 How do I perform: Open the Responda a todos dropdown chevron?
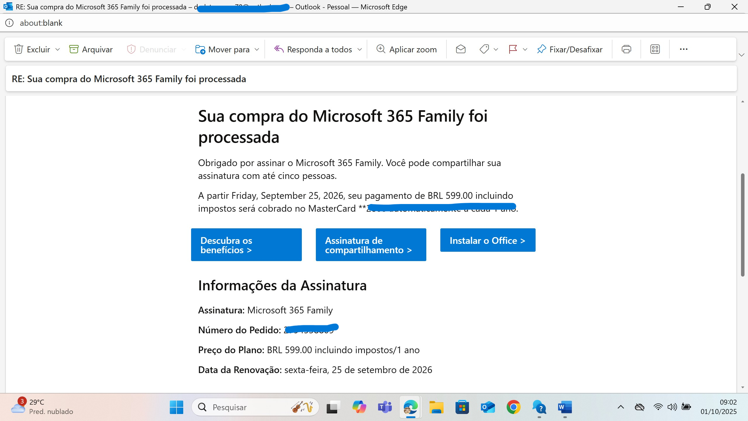click(359, 49)
